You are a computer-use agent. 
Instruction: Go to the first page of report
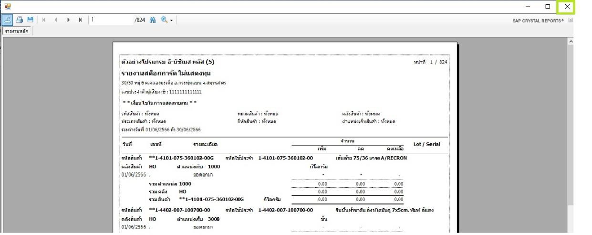tap(44, 20)
